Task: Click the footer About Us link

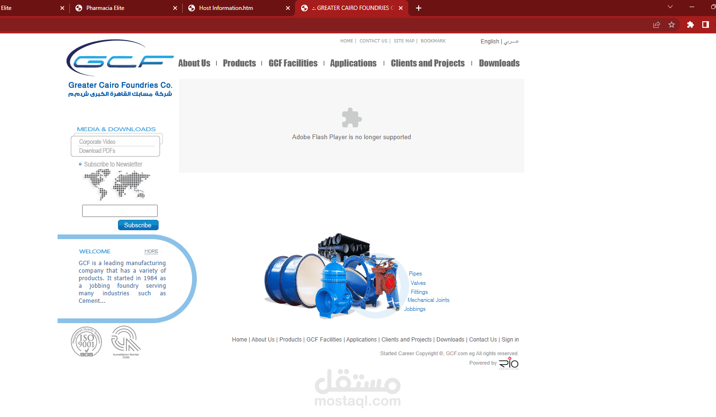Action: (263, 340)
